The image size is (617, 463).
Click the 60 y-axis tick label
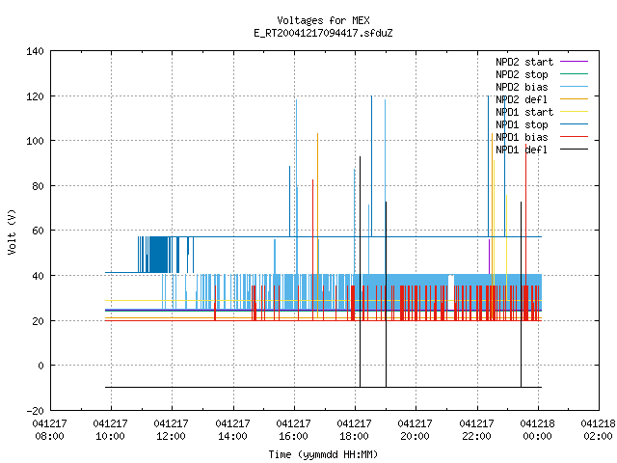point(38,231)
